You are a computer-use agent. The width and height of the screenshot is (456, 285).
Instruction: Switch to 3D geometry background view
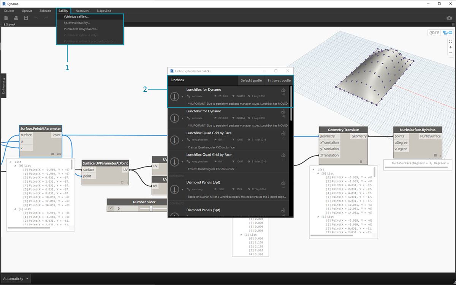tap(434, 33)
